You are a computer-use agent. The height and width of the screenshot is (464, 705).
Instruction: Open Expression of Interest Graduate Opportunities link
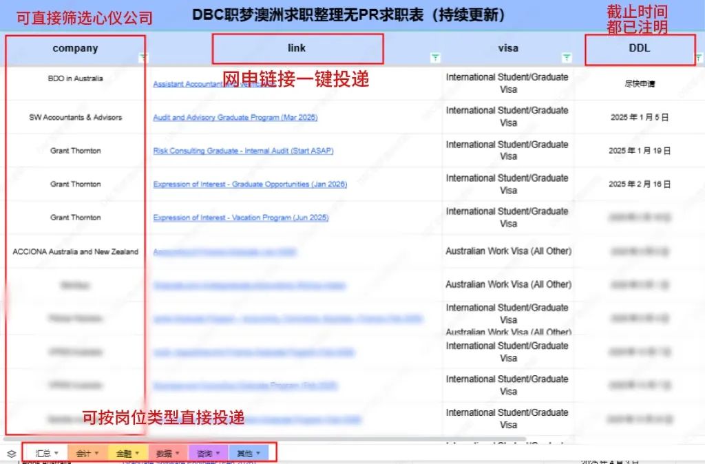tap(250, 184)
